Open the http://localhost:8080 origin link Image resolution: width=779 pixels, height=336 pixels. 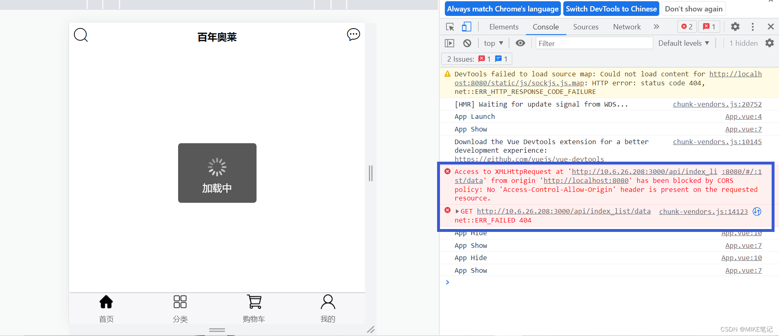pyautogui.click(x=586, y=181)
